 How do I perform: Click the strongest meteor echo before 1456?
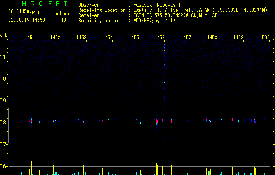pyautogui.click(x=157, y=121)
